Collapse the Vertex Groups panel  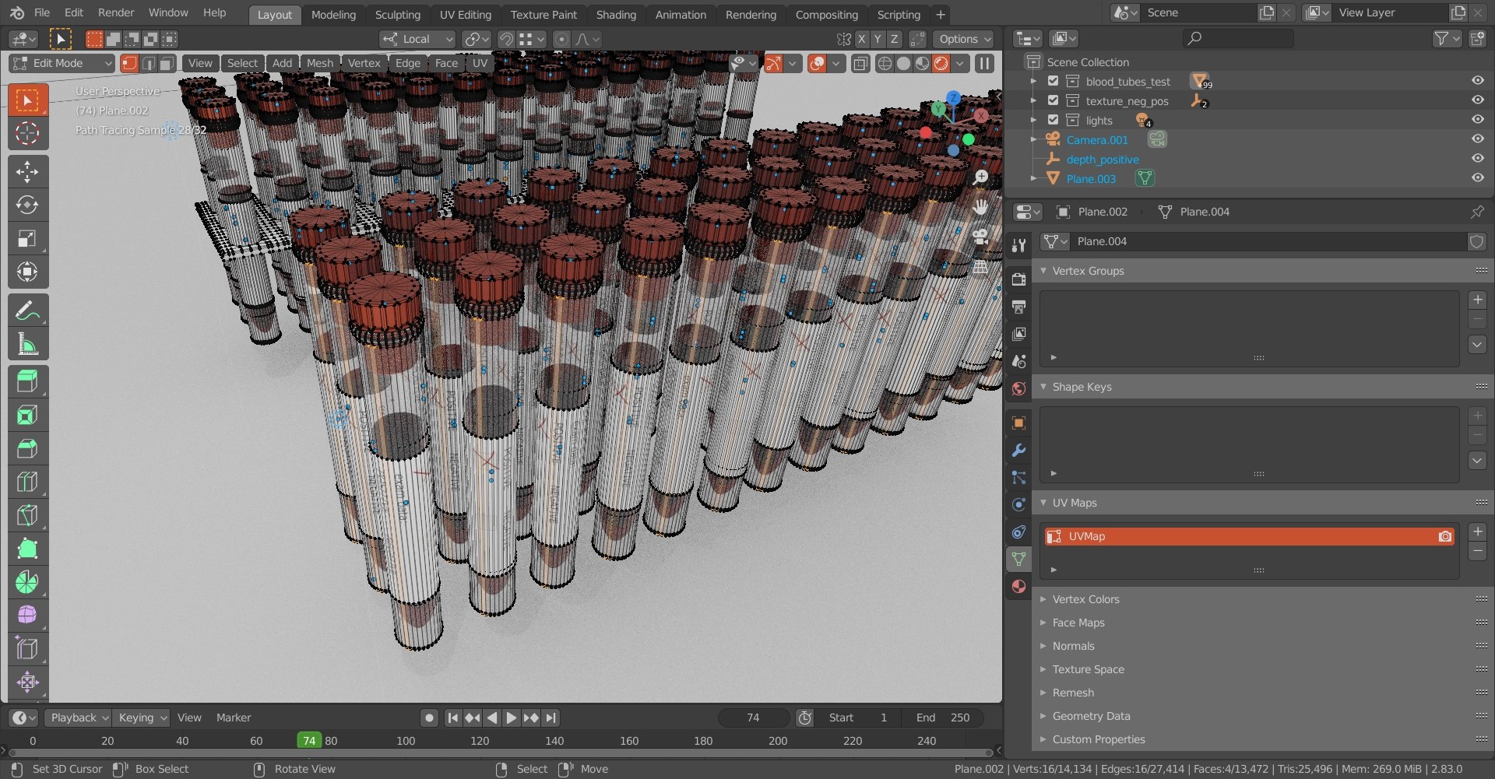coord(1043,270)
